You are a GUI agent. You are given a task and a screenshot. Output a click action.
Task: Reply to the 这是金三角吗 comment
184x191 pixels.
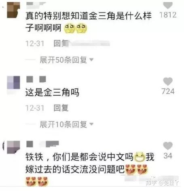(61, 108)
